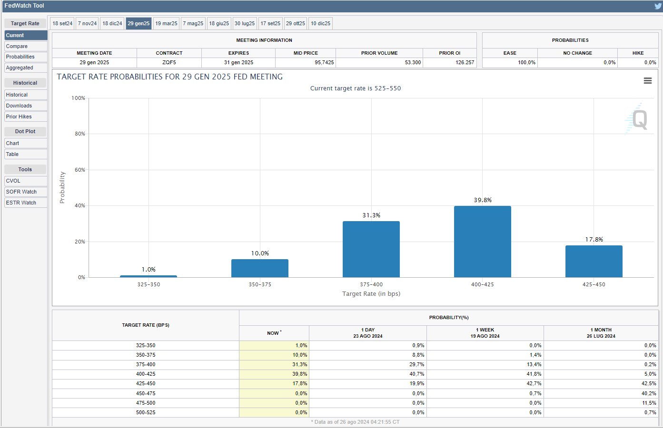Switch to the 18 set24 meeting tab
Image resolution: width=663 pixels, height=428 pixels.
62,23
